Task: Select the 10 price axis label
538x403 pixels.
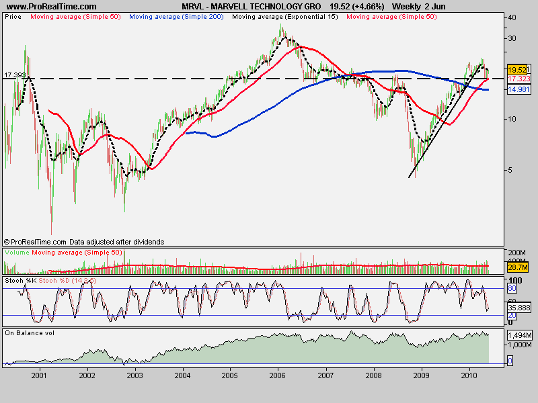Action: click(512, 119)
